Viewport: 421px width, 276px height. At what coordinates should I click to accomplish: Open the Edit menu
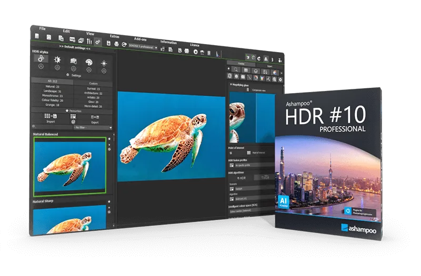click(66, 31)
